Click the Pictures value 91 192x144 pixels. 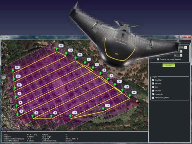(x=67, y=135)
